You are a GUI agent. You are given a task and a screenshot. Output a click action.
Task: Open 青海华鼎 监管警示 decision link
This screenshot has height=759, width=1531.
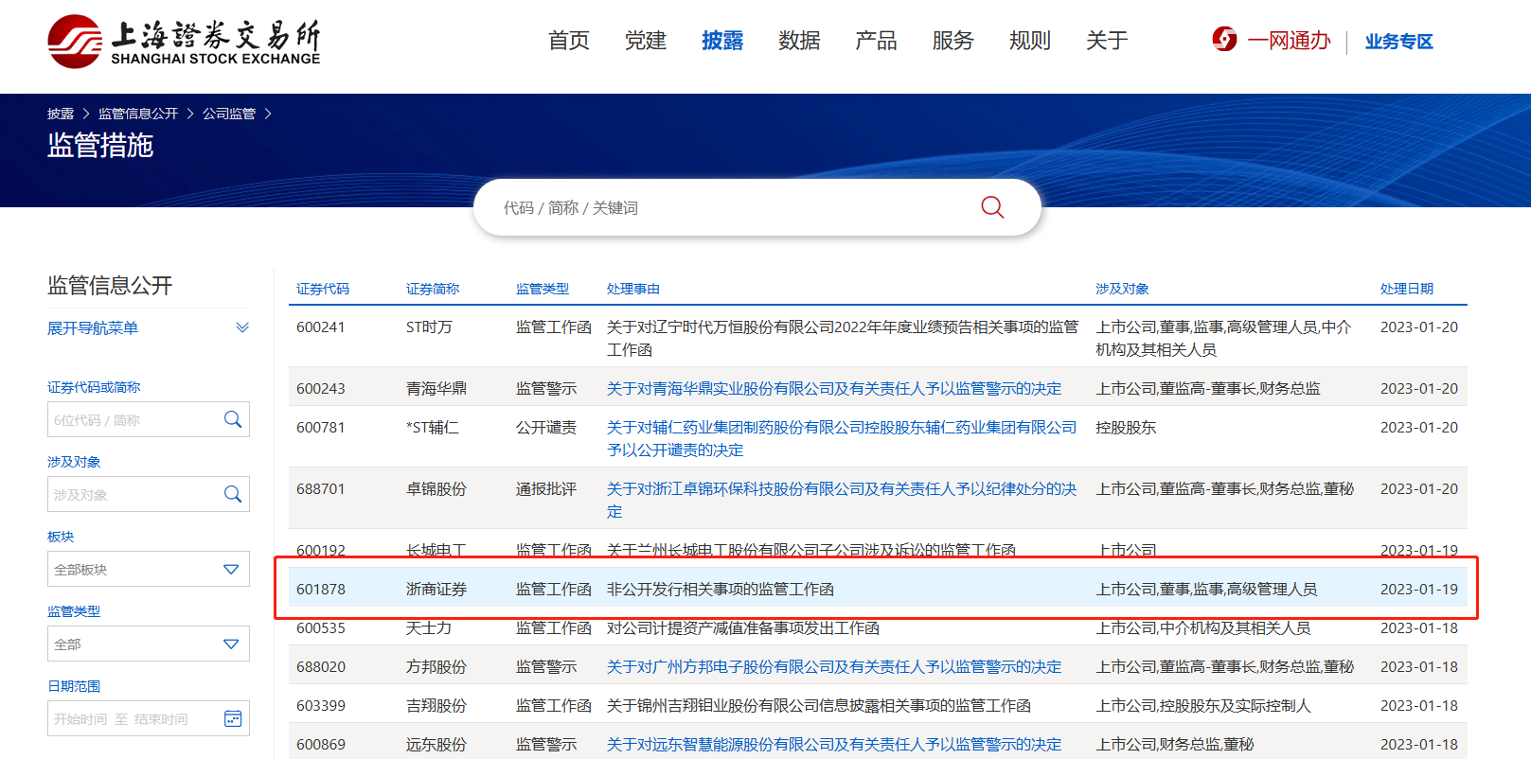(834, 388)
